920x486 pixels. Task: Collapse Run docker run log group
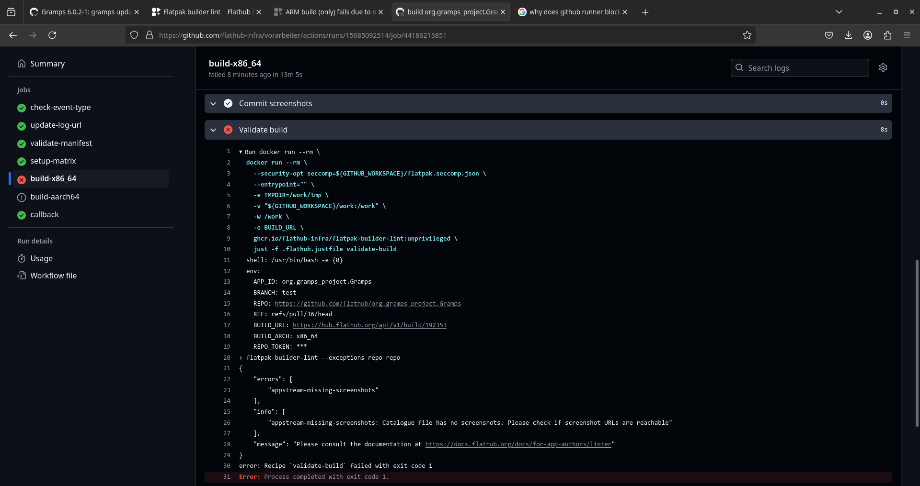click(241, 152)
